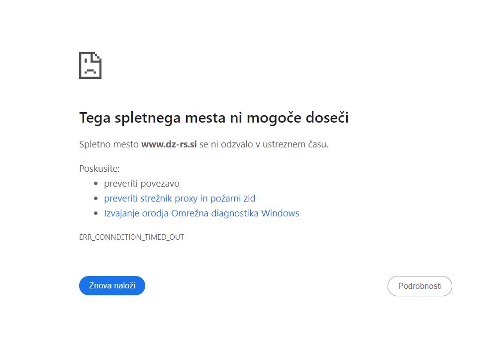Select the folded corner of error icon
This screenshot has width=492, height=341.
click(98, 56)
